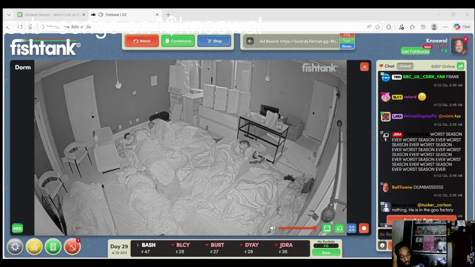
Task: Open a new browser tab
Action: [x=168, y=15]
